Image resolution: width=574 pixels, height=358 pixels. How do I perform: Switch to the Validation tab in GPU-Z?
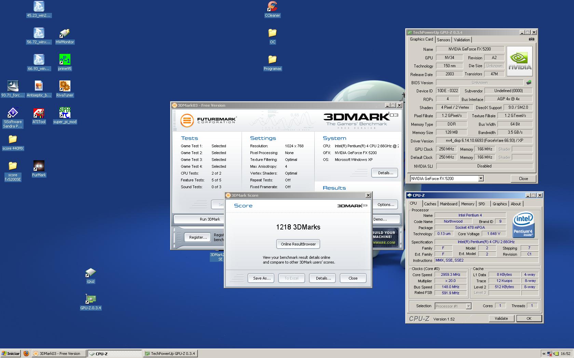(x=462, y=40)
